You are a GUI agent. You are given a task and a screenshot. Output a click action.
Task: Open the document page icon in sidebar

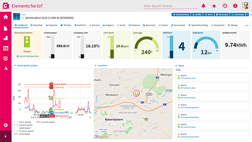(6, 29)
